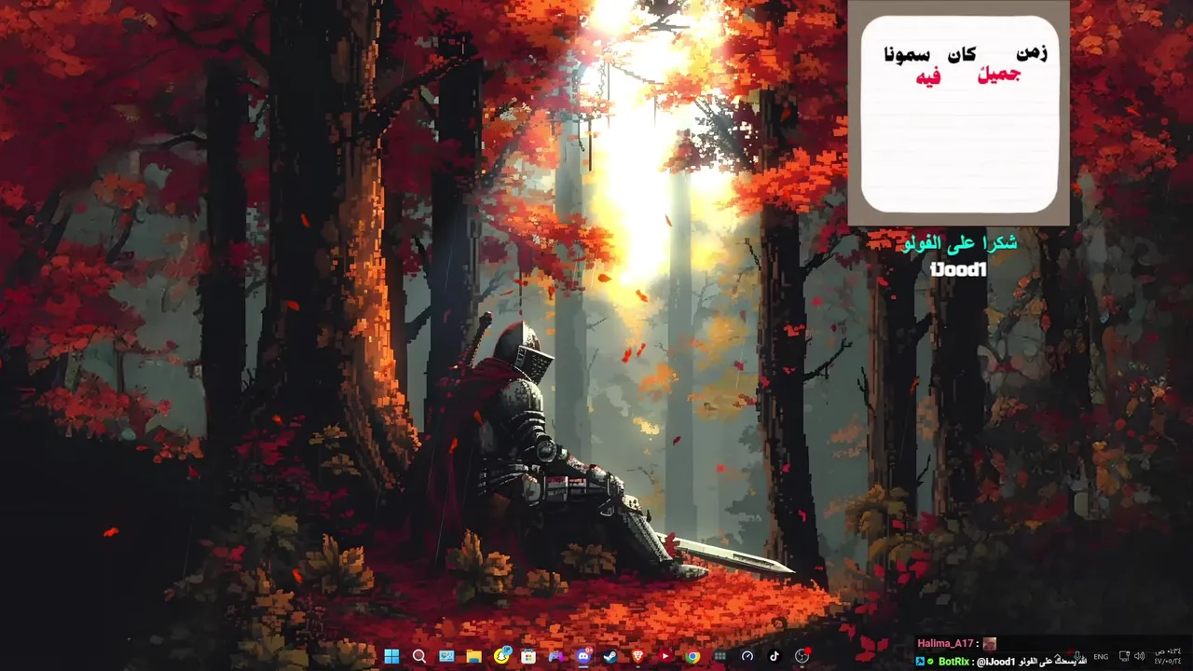Click the شكرا على الفولو alert text

tap(960, 244)
